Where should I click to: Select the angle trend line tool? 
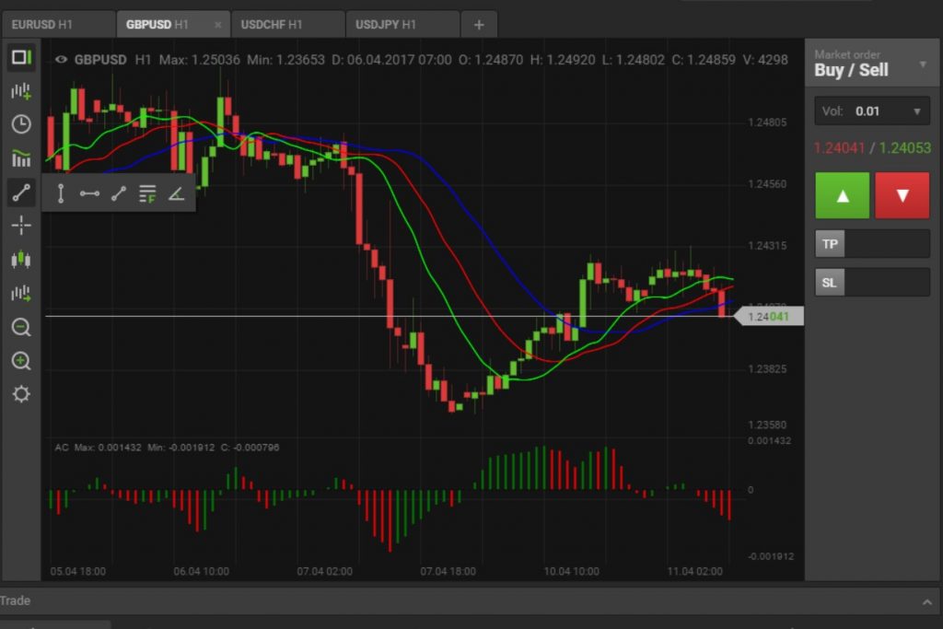[176, 193]
